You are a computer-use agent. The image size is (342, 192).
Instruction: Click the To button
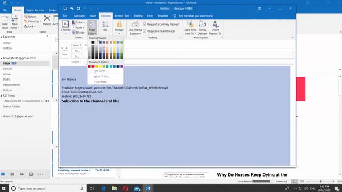pos(77,51)
